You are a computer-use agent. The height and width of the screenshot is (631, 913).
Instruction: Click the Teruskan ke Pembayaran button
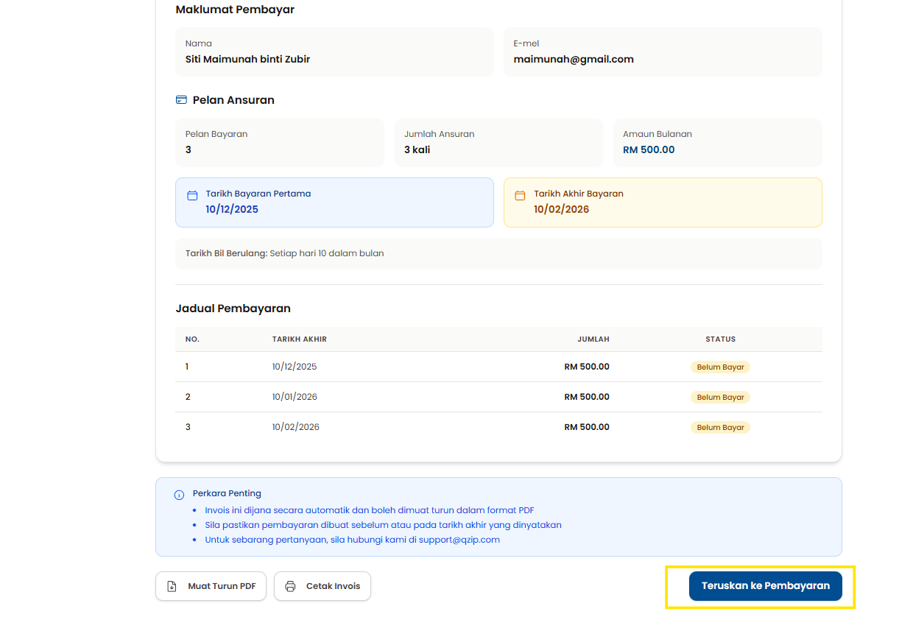(x=765, y=586)
